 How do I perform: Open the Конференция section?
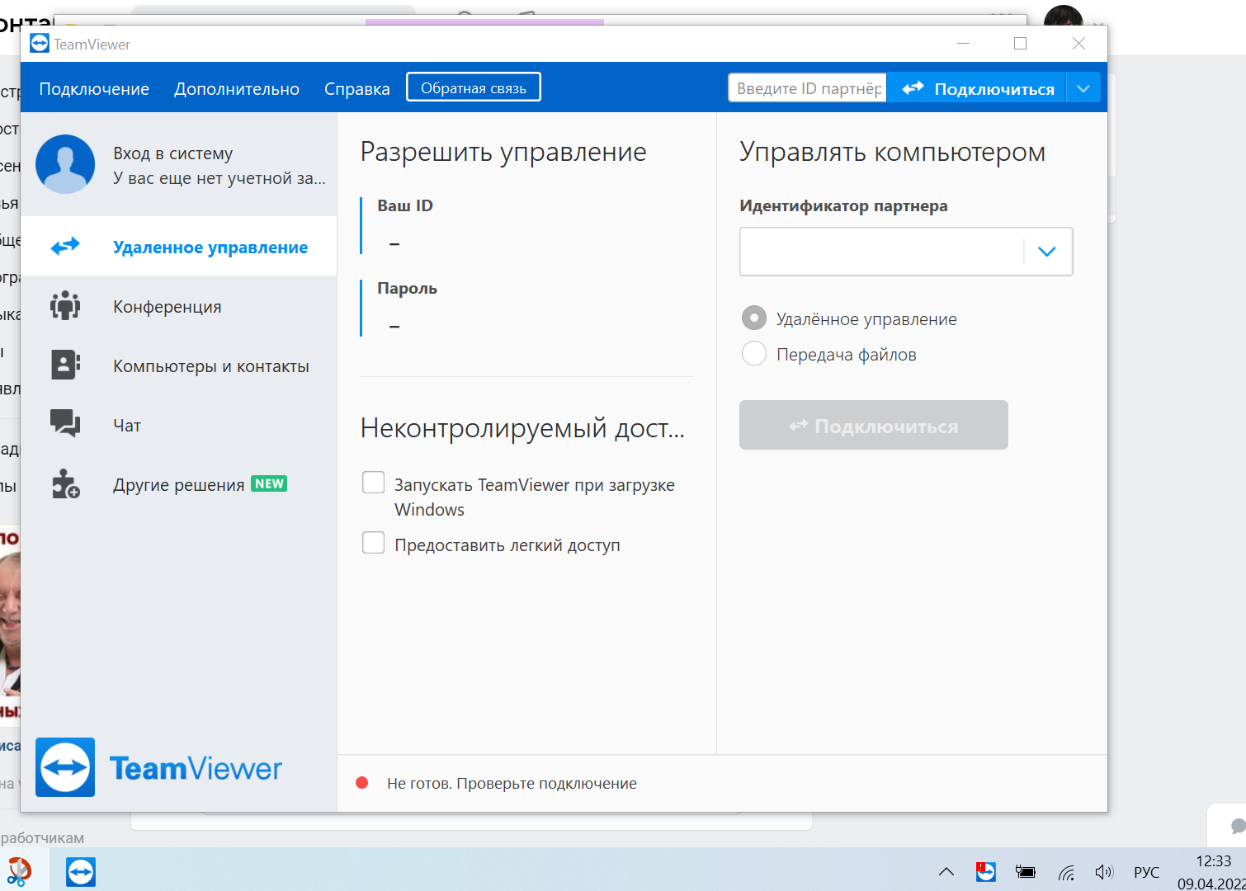[178, 306]
